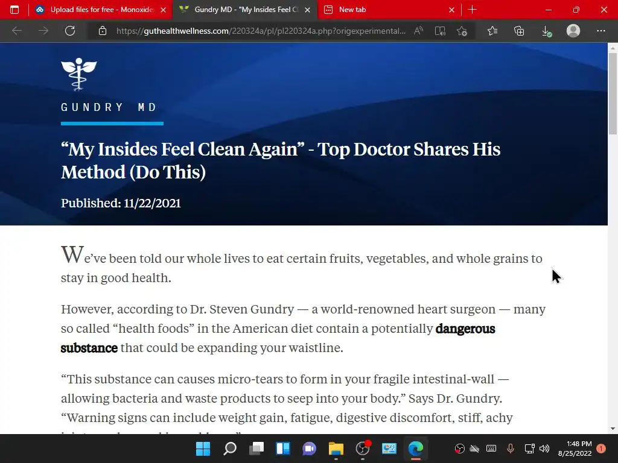Click the OBS system tray icon
Image resolution: width=618 pixels, height=463 pixels.
(459, 449)
